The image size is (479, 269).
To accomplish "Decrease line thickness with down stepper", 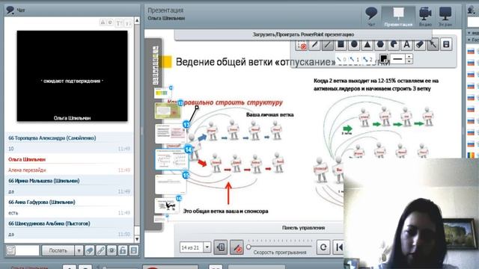I will coord(409,61).
